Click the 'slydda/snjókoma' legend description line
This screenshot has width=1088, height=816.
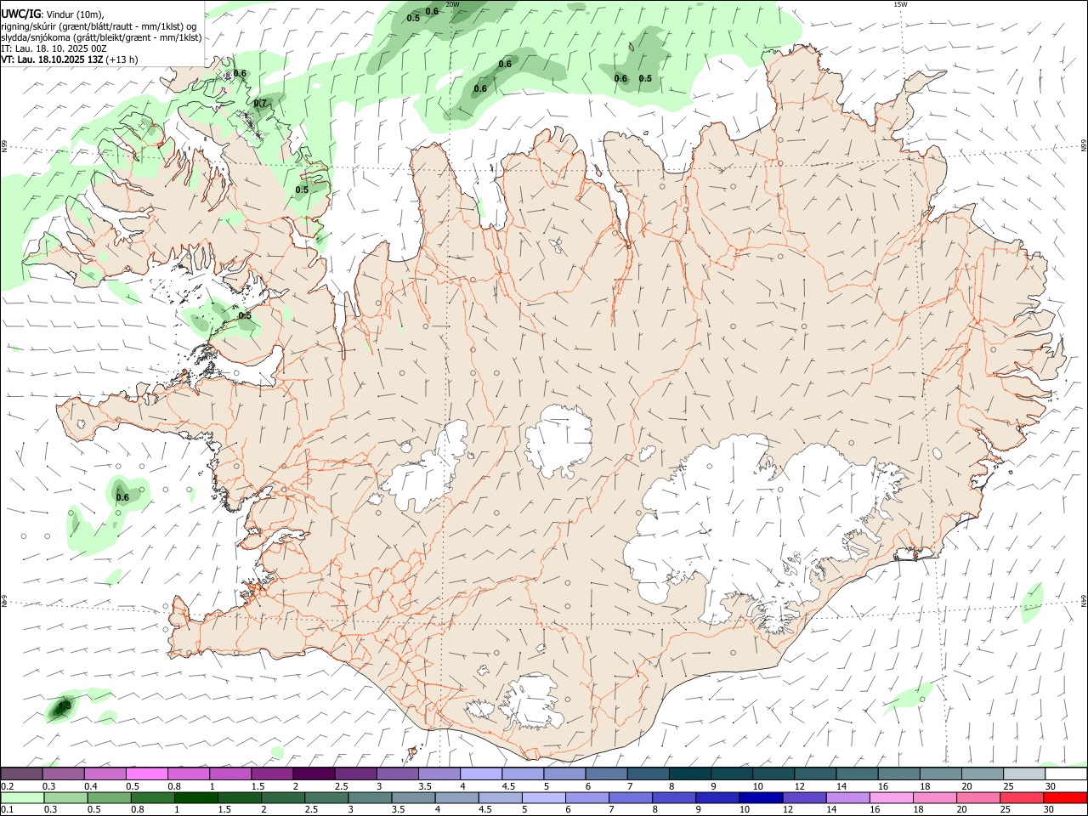click(x=101, y=37)
